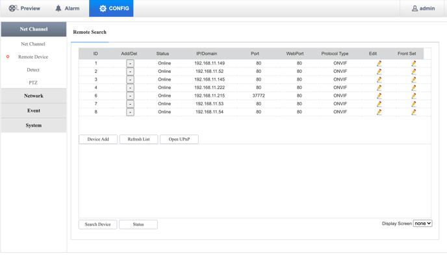
Task: Select IP address 192.168.11.149 cell
Action: pyautogui.click(x=209, y=63)
